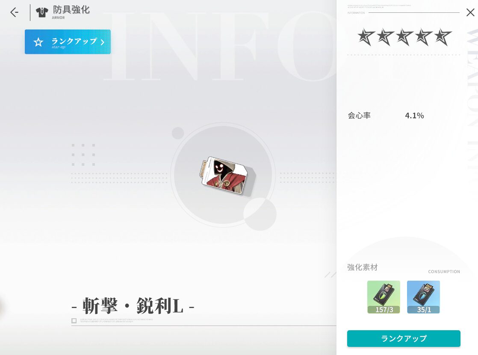Click the 強化素材 section label
The height and width of the screenshot is (355, 478).
point(363,267)
